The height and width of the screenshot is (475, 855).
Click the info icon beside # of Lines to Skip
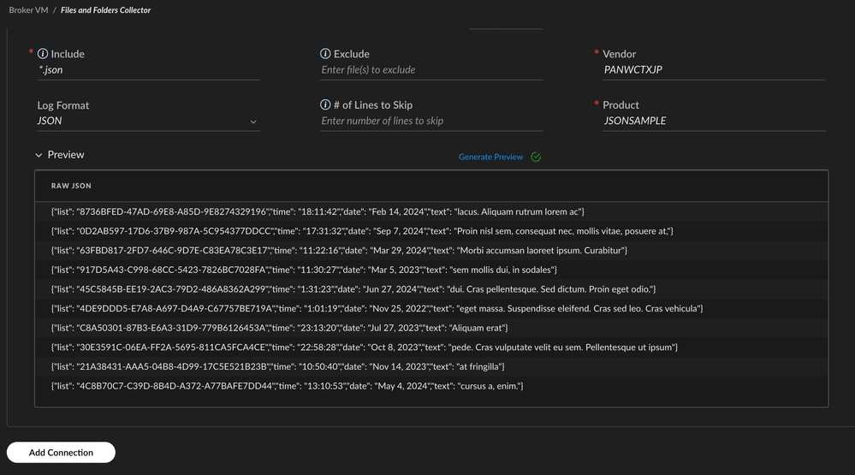tap(325, 105)
